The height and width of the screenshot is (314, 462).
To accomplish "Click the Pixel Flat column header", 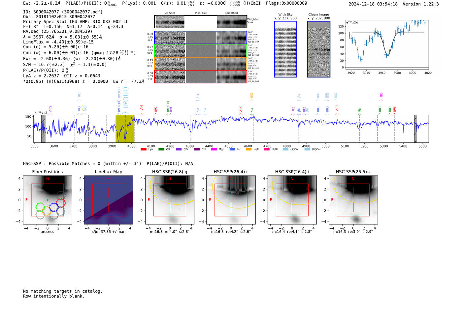I will pyautogui.click(x=201, y=13).
